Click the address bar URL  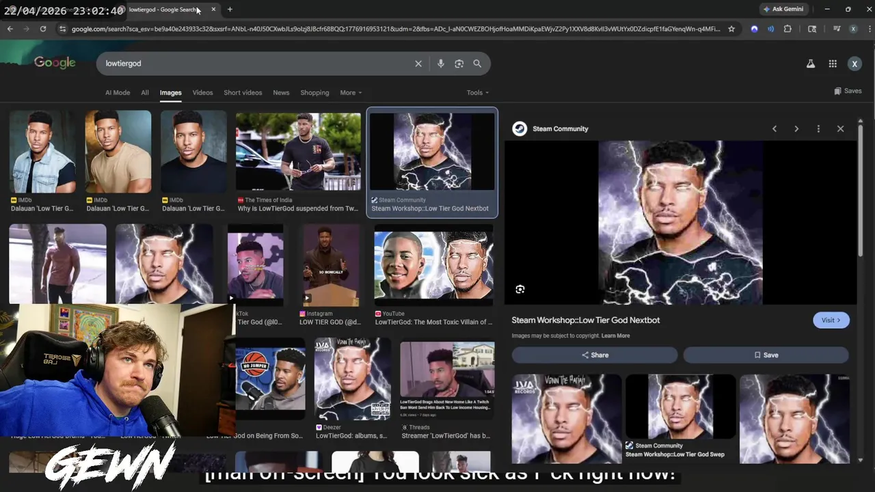[x=396, y=29]
